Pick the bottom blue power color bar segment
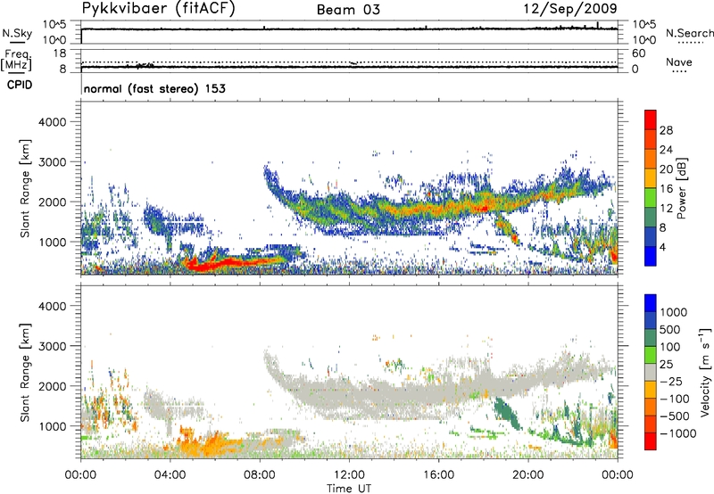 pos(651,257)
